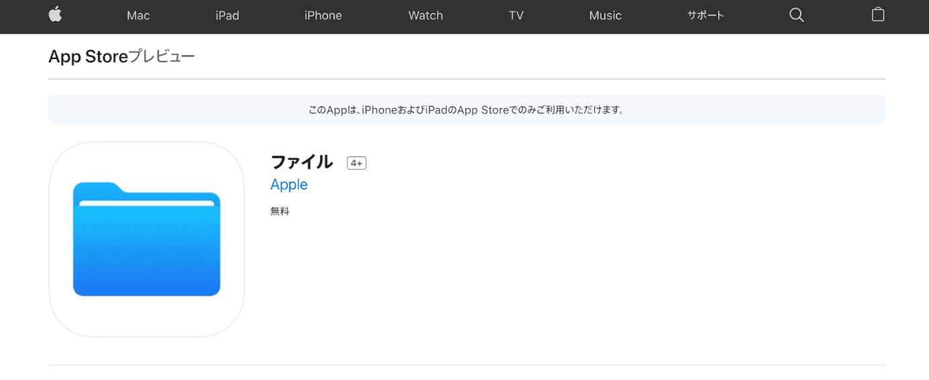Open the Mac menu item
The image size is (929, 380).
[x=138, y=15]
